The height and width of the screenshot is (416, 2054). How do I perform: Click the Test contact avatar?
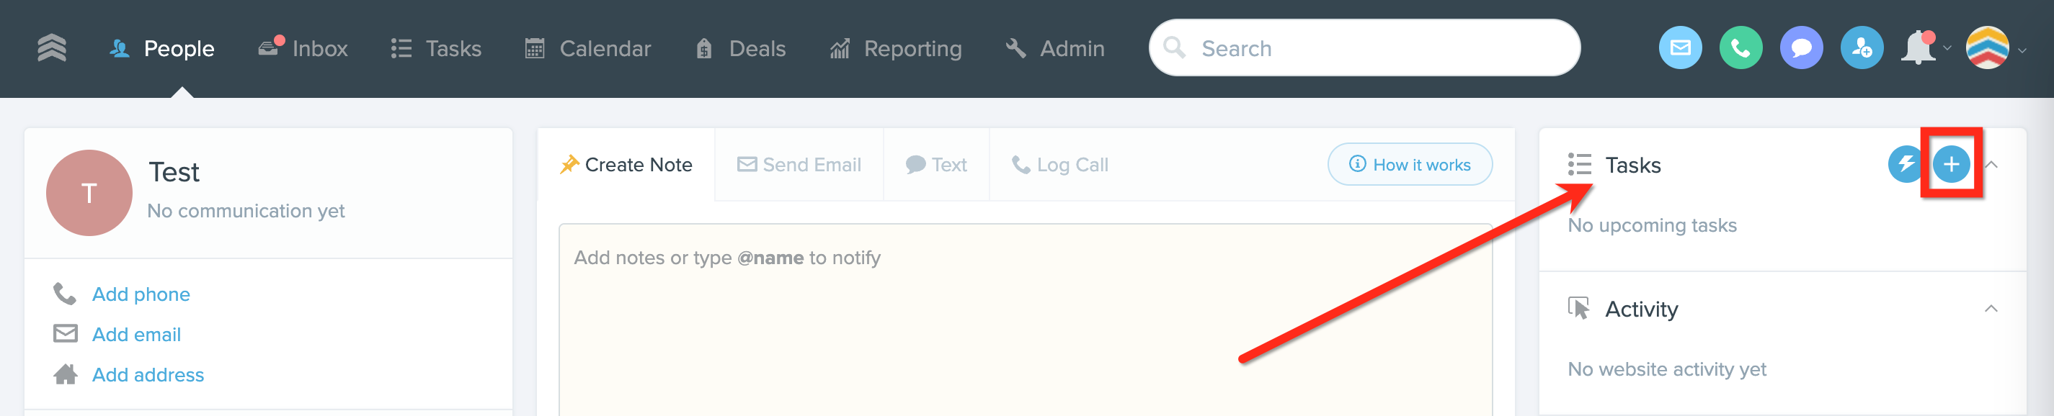point(89,193)
